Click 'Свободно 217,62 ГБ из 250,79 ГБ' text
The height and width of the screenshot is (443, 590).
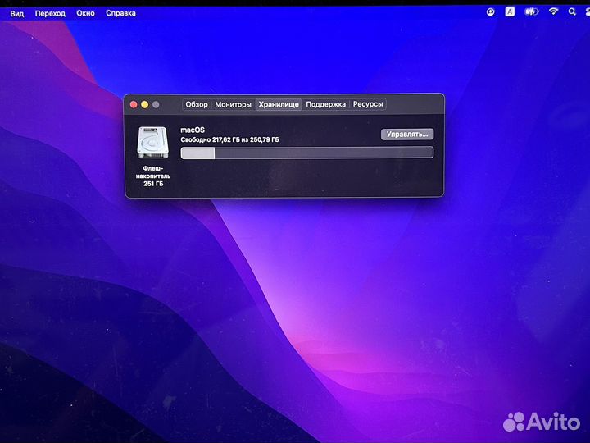pos(229,139)
